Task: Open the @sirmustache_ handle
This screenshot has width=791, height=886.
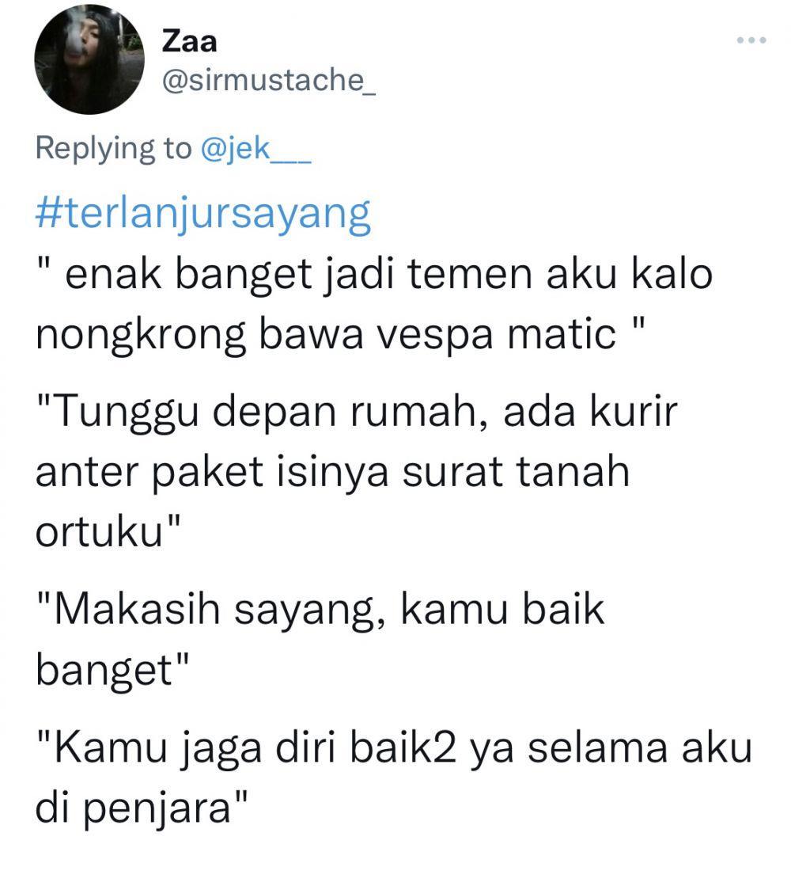Action: (x=269, y=80)
